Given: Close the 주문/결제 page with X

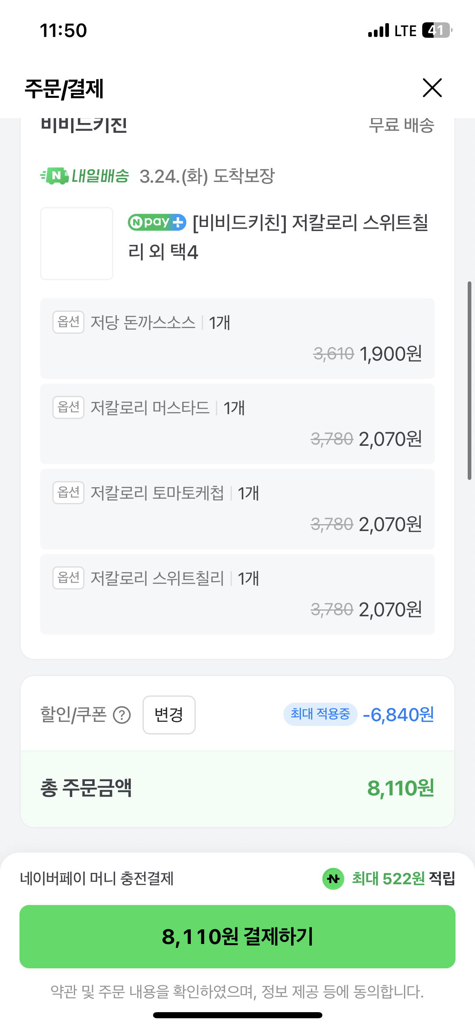Looking at the screenshot, I should [x=432, y=88].
